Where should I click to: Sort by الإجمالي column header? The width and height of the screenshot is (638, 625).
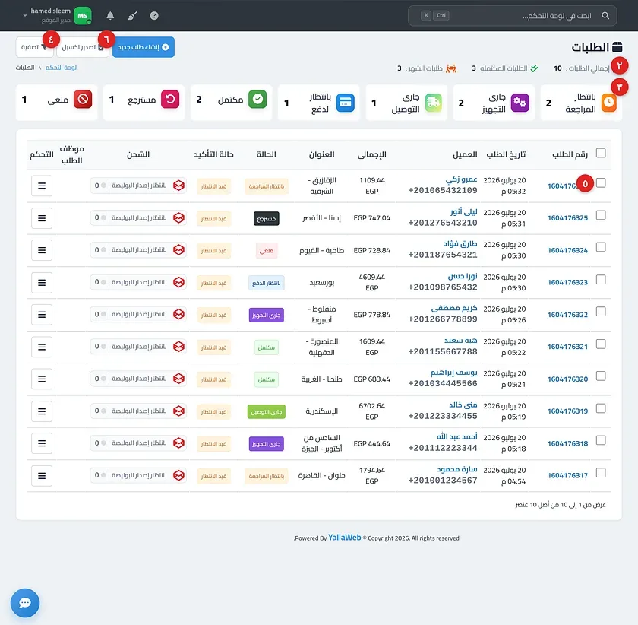(372, 154)
